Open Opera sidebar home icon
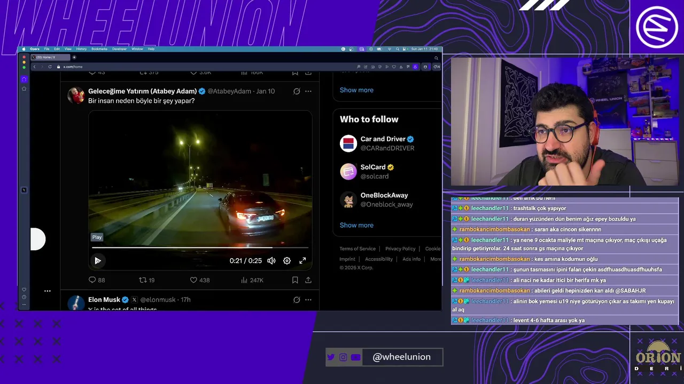684x384 pixels. 24,79
